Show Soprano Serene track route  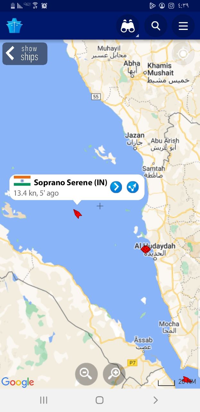coord(133,187)
